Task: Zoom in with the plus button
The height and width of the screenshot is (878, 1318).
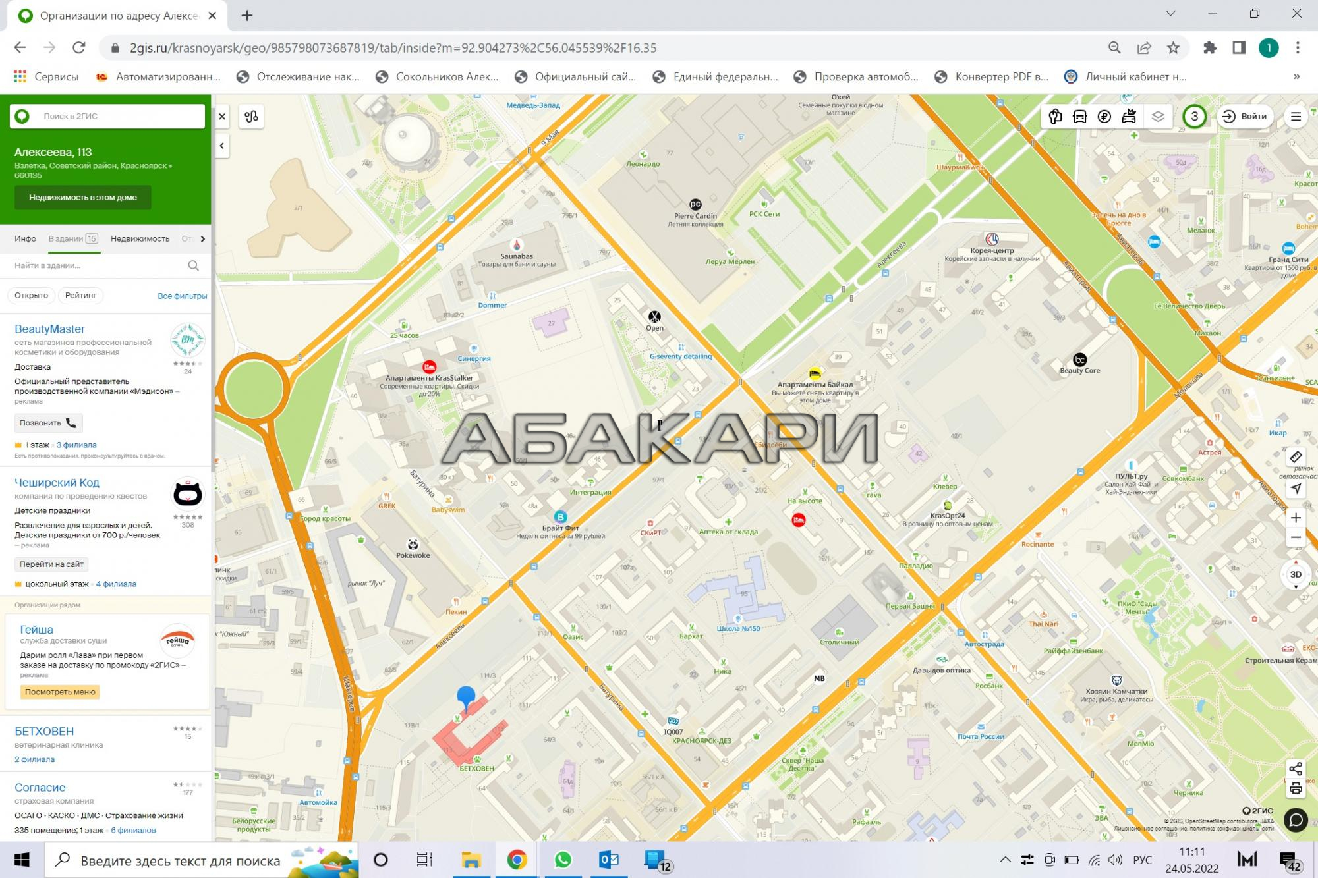Action: (1296, 518)
